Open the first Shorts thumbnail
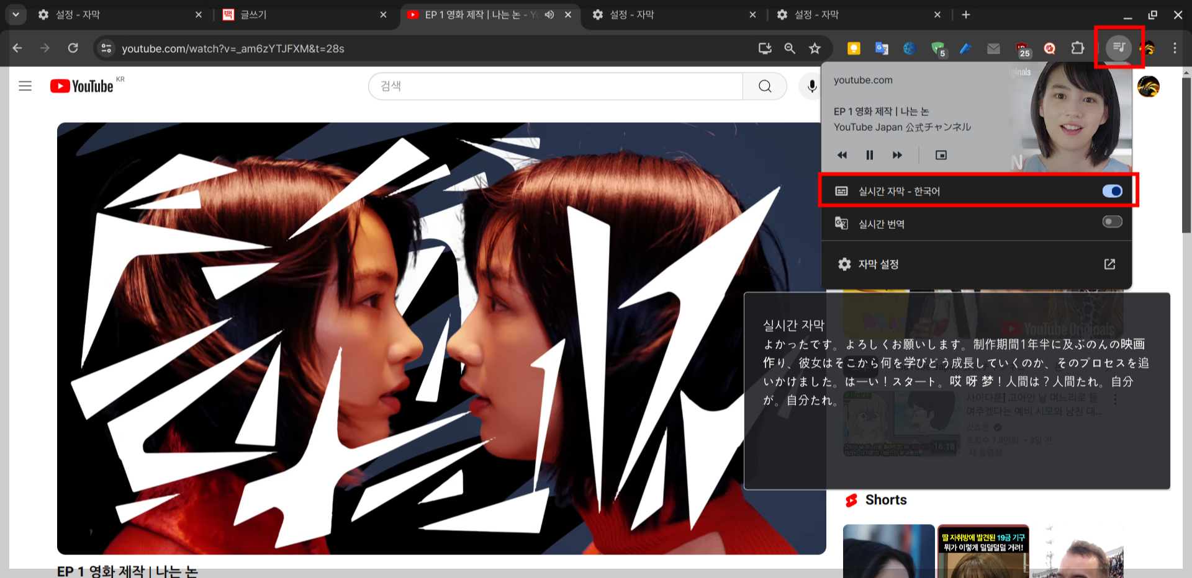Screen dimensions: 1192x578 (x=888, y=551)
